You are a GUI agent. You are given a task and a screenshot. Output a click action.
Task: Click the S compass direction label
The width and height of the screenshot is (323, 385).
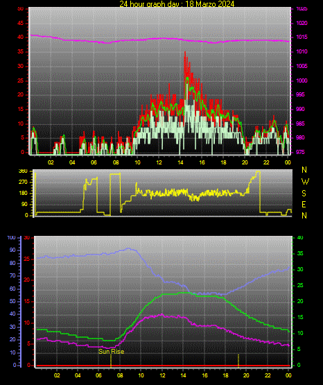point(304,194)
